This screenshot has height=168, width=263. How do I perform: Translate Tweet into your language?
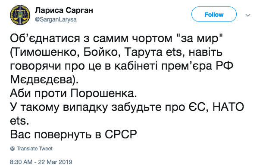34,148
